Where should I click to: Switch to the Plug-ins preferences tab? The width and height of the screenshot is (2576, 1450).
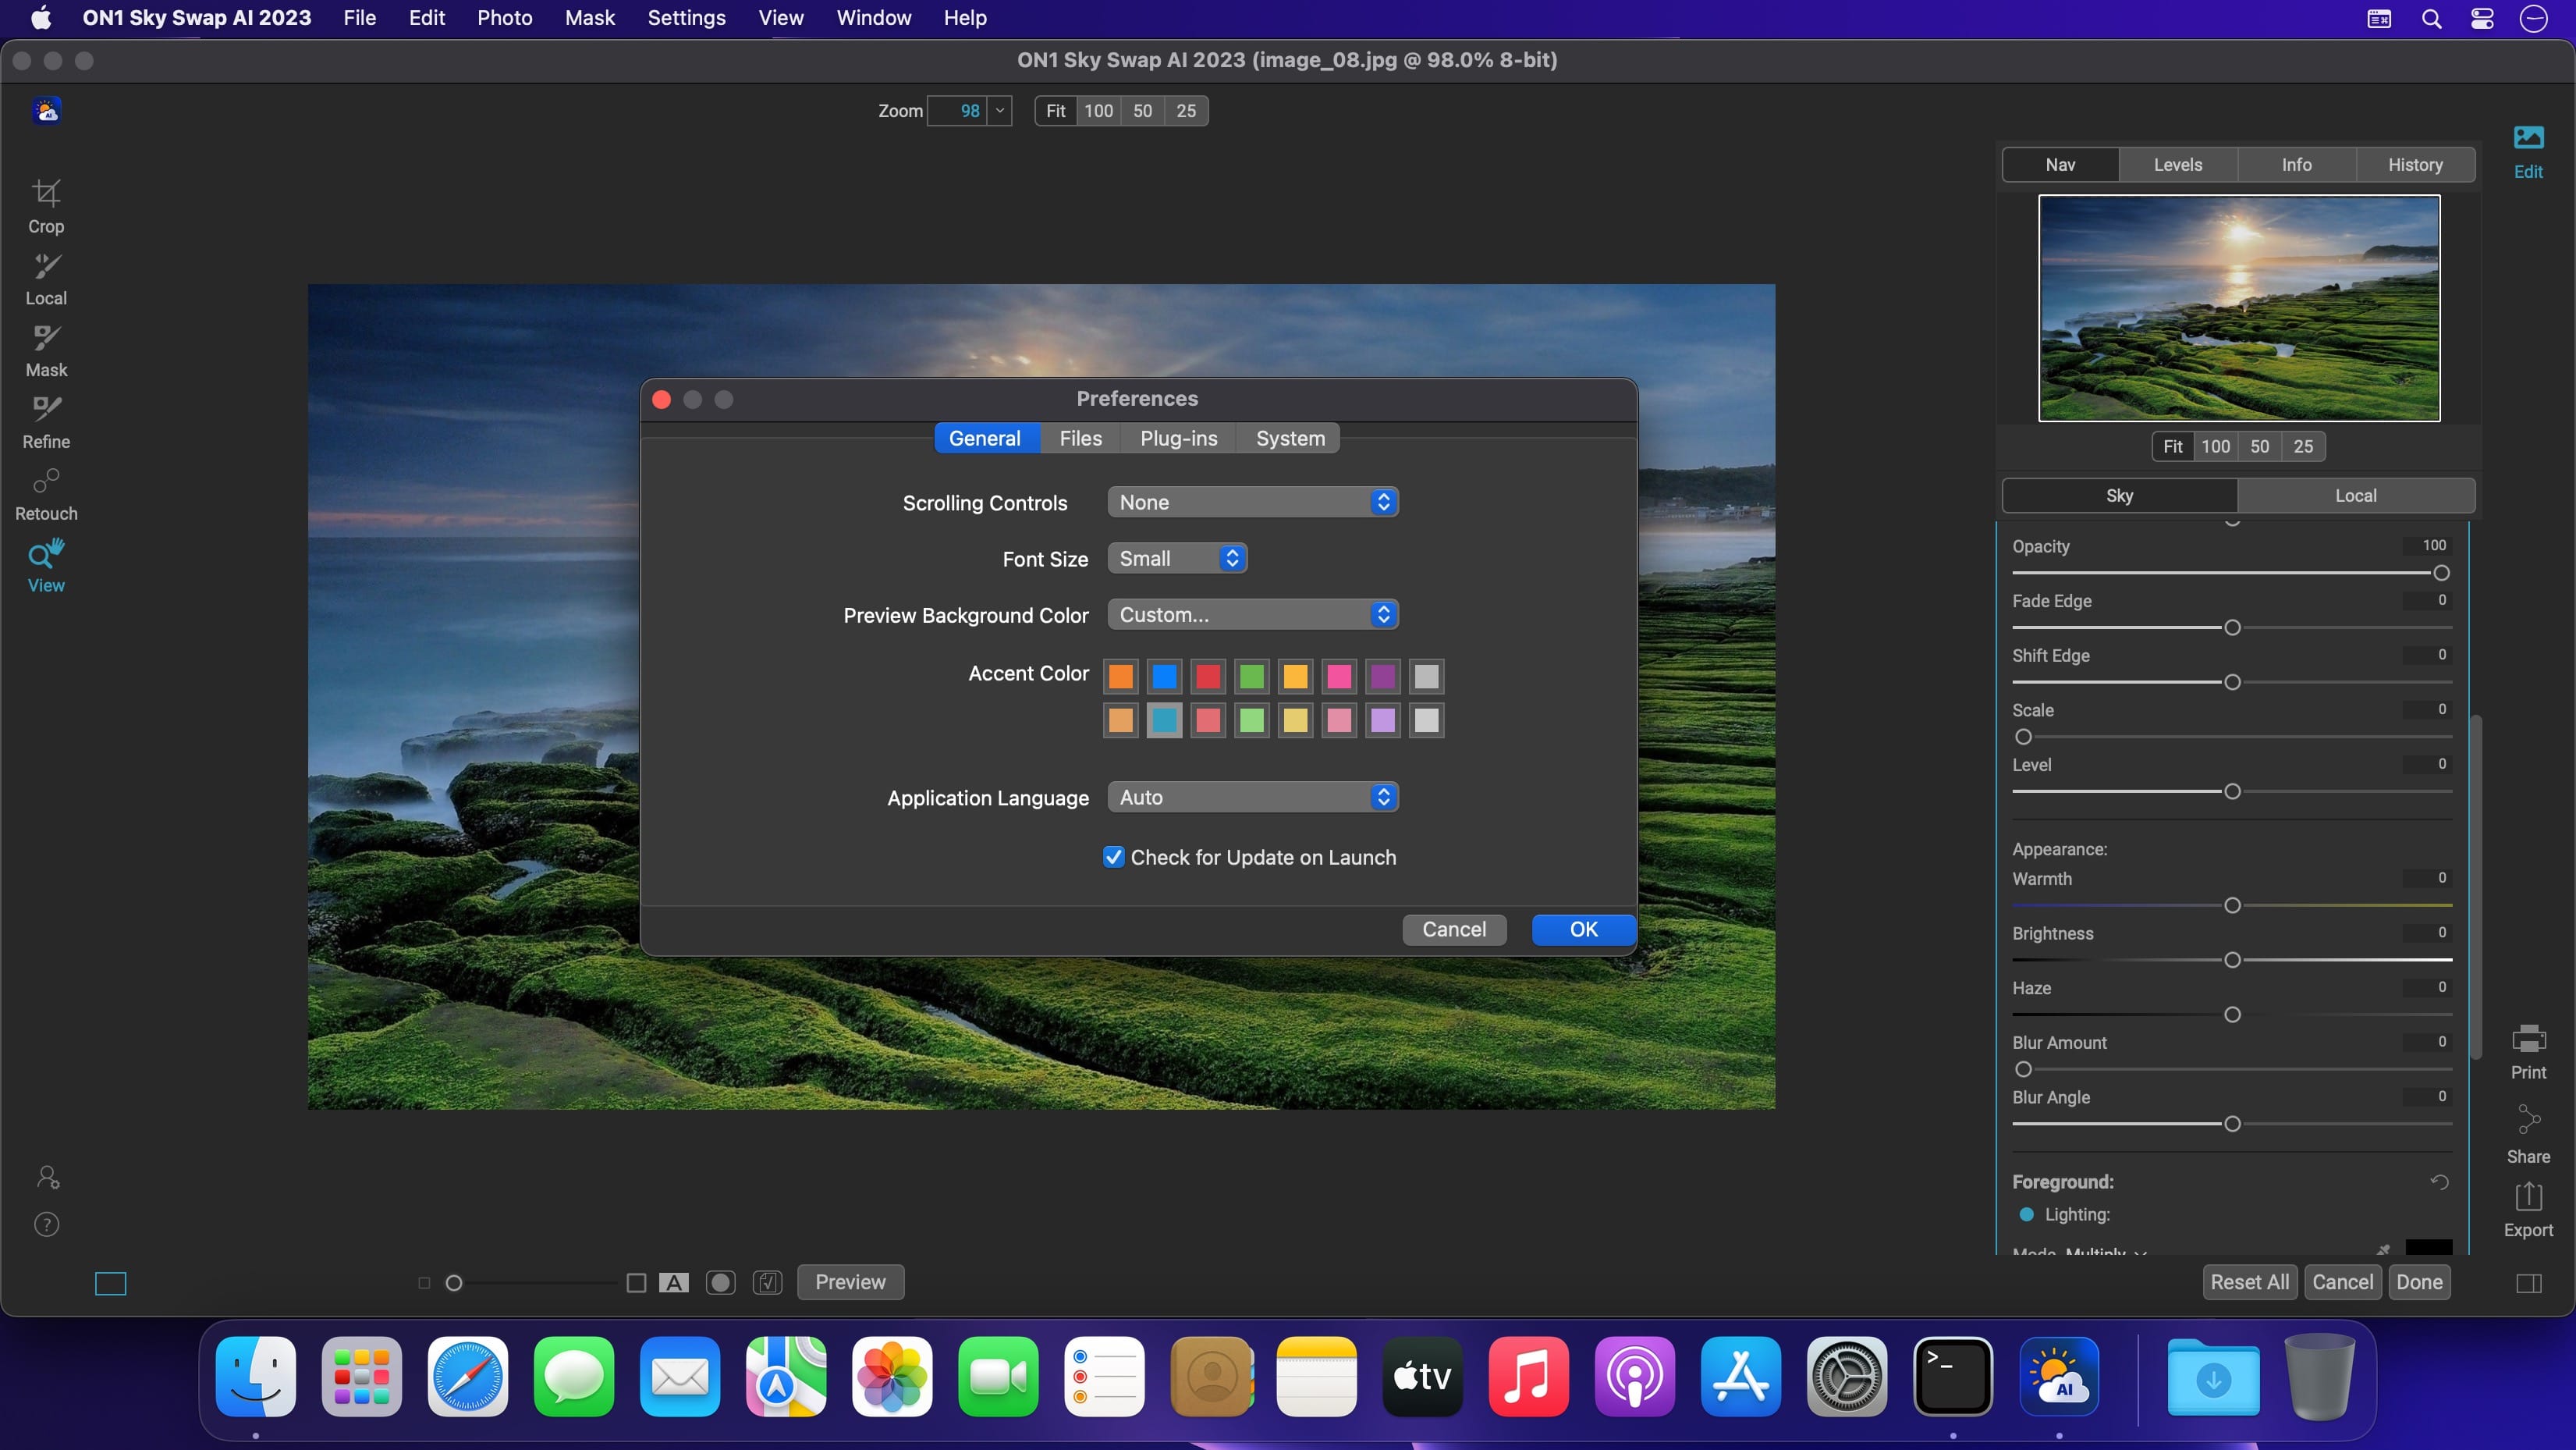(1178, 439)
